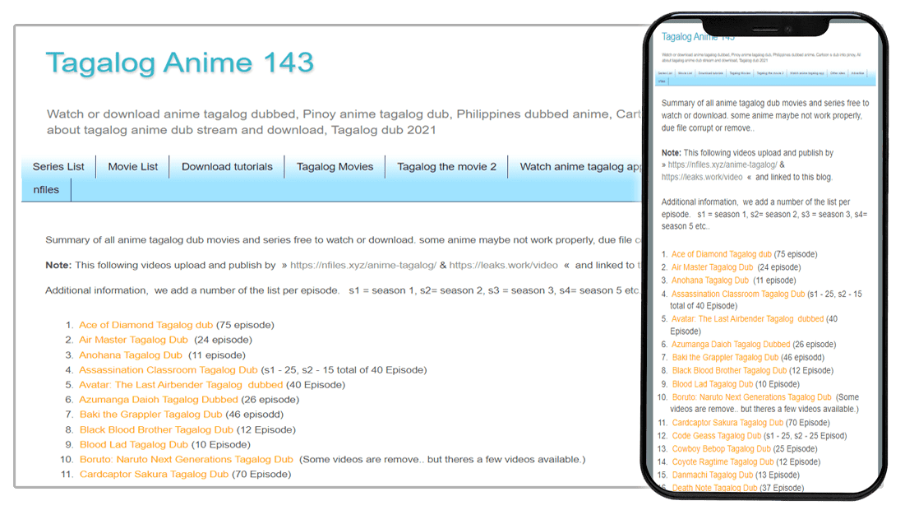Tap Avatar: The Last Airbender link on phone
905x510 pixels.
(747, 319)
